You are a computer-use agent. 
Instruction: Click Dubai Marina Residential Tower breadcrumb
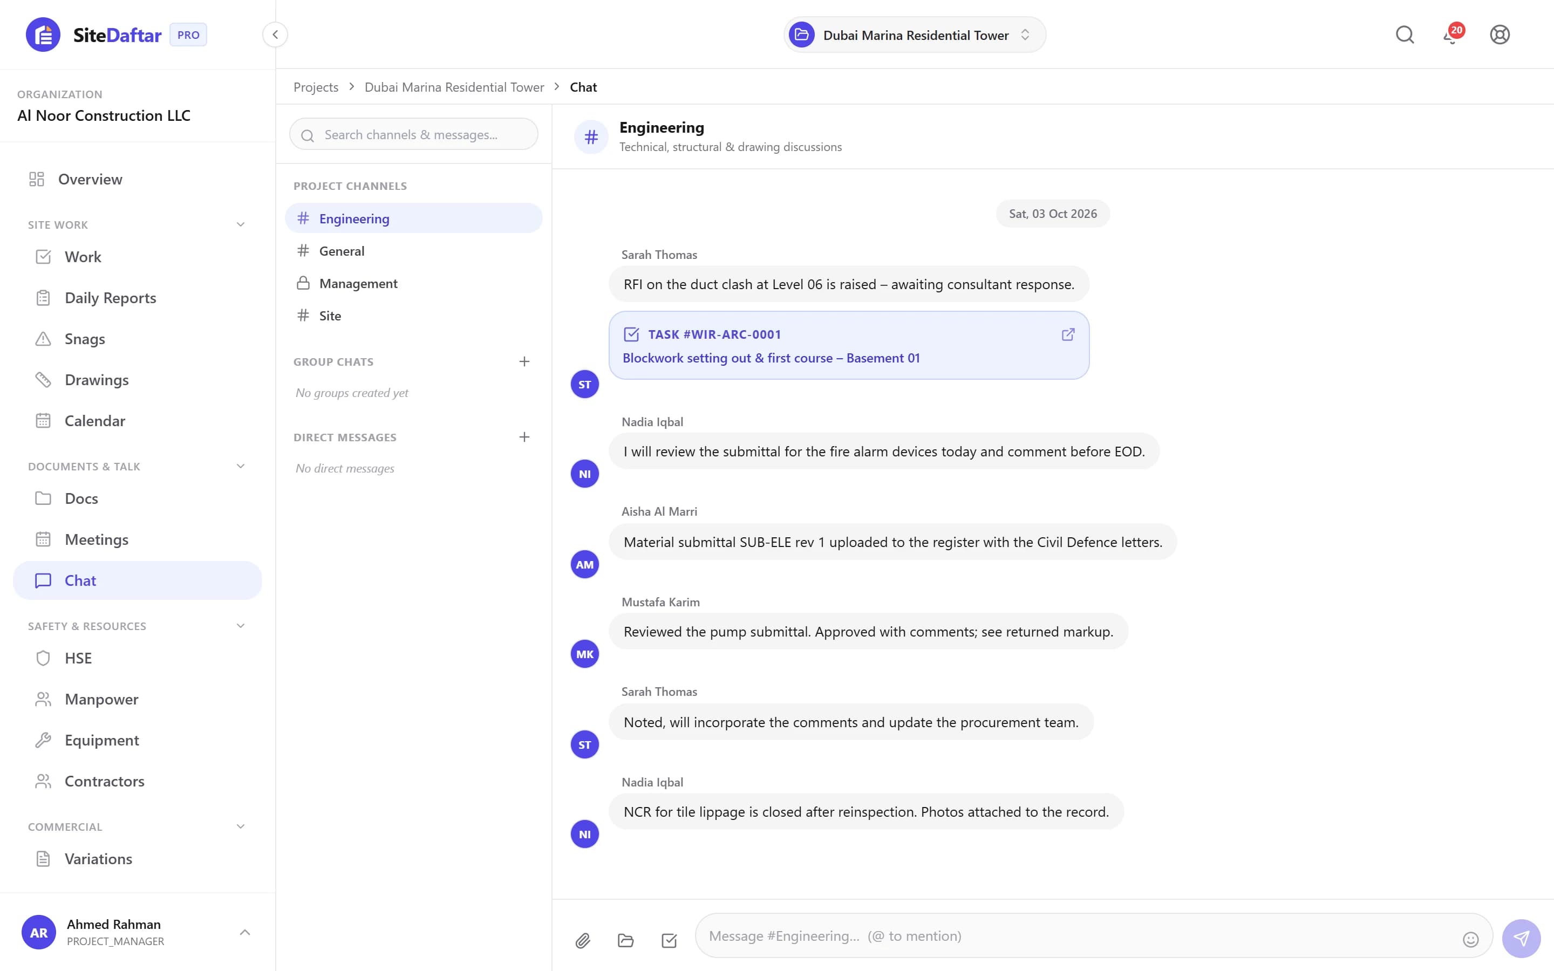click(454, 87)
